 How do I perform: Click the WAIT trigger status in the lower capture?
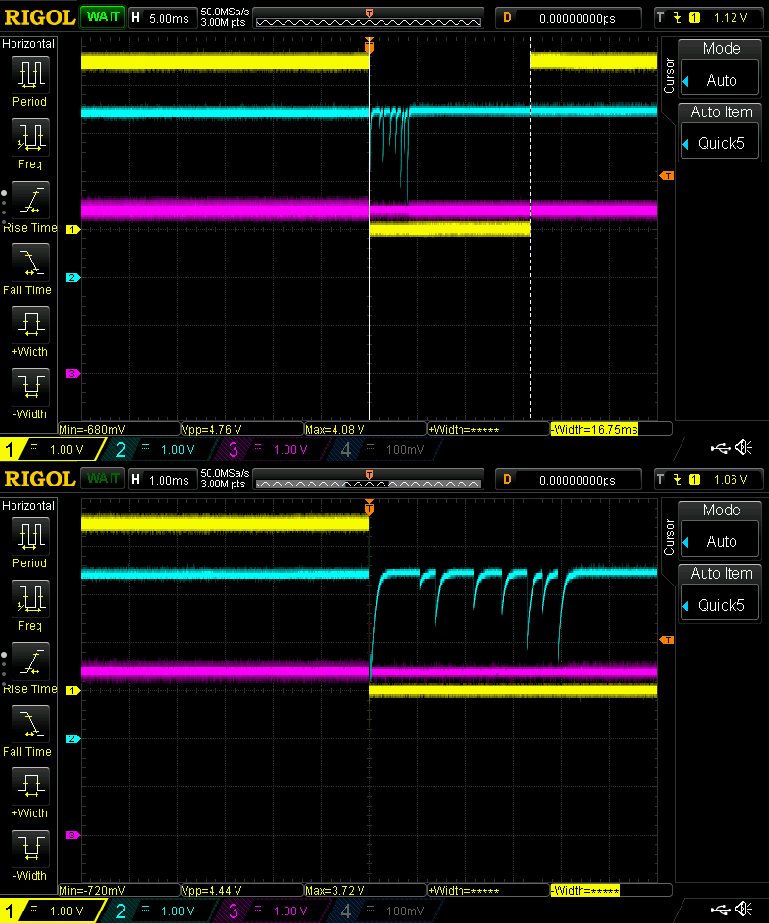(103, 479)
